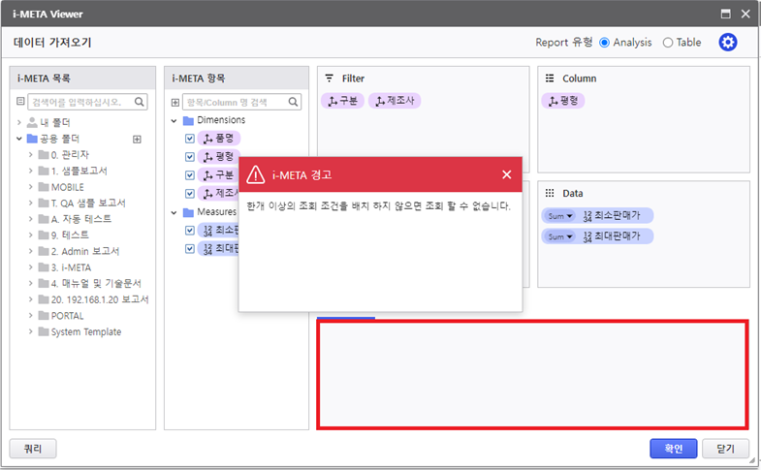Close the i-META 경고 alert

point(506,174)
